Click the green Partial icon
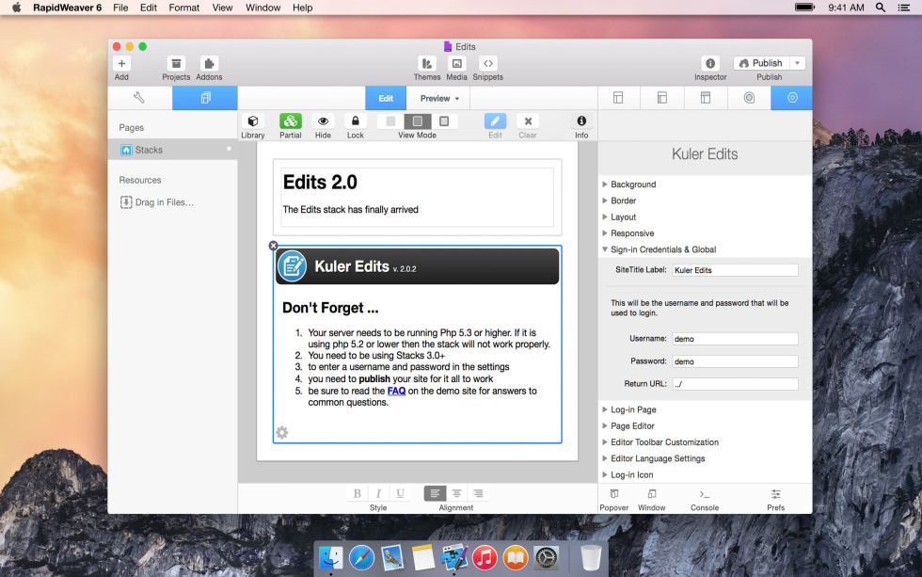 pyautogui.click(x=291, y=121)
